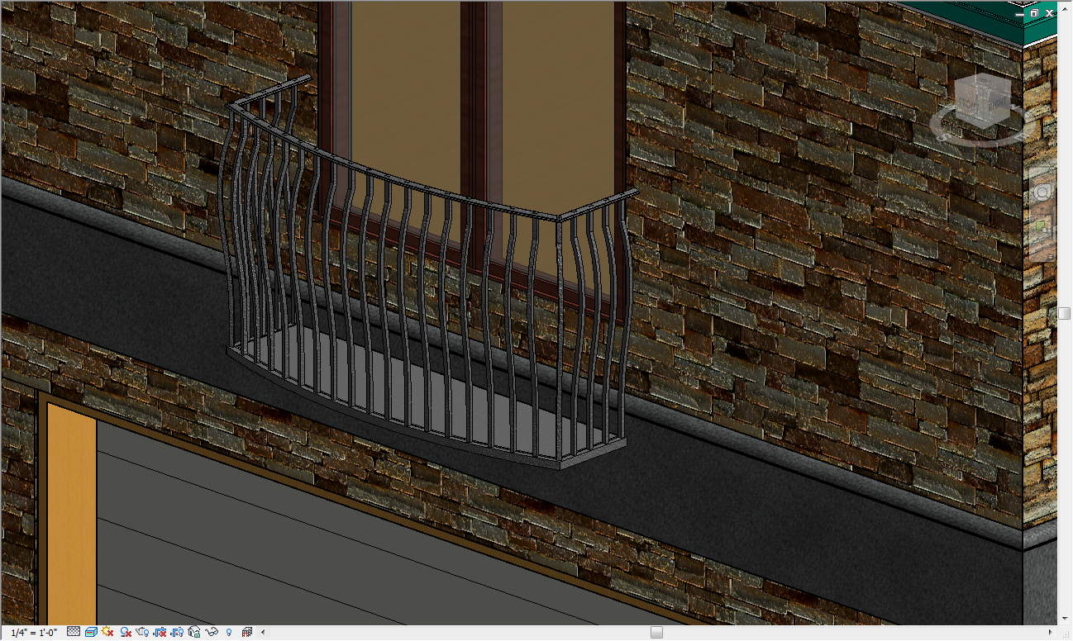This screenshot has width=1073, height=641.
Task: Click the last grid icon in view control bar
Action: click(246, 633)
